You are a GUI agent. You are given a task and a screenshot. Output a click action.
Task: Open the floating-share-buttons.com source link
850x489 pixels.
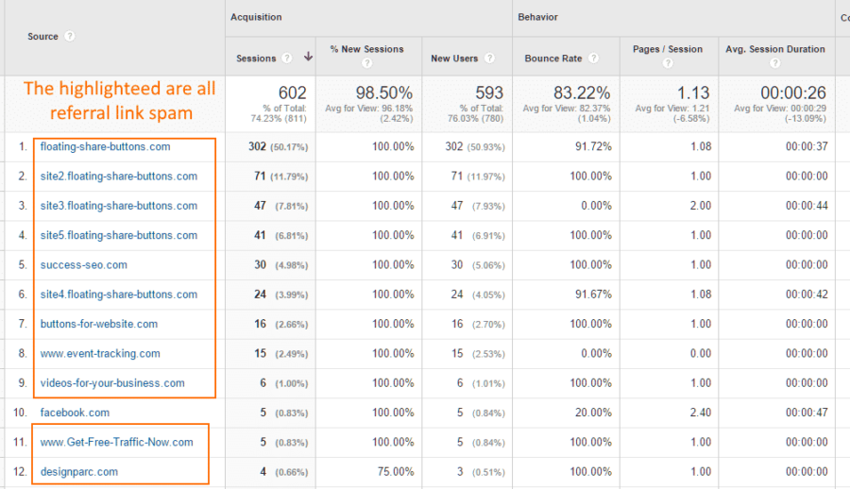coord(105,146)
